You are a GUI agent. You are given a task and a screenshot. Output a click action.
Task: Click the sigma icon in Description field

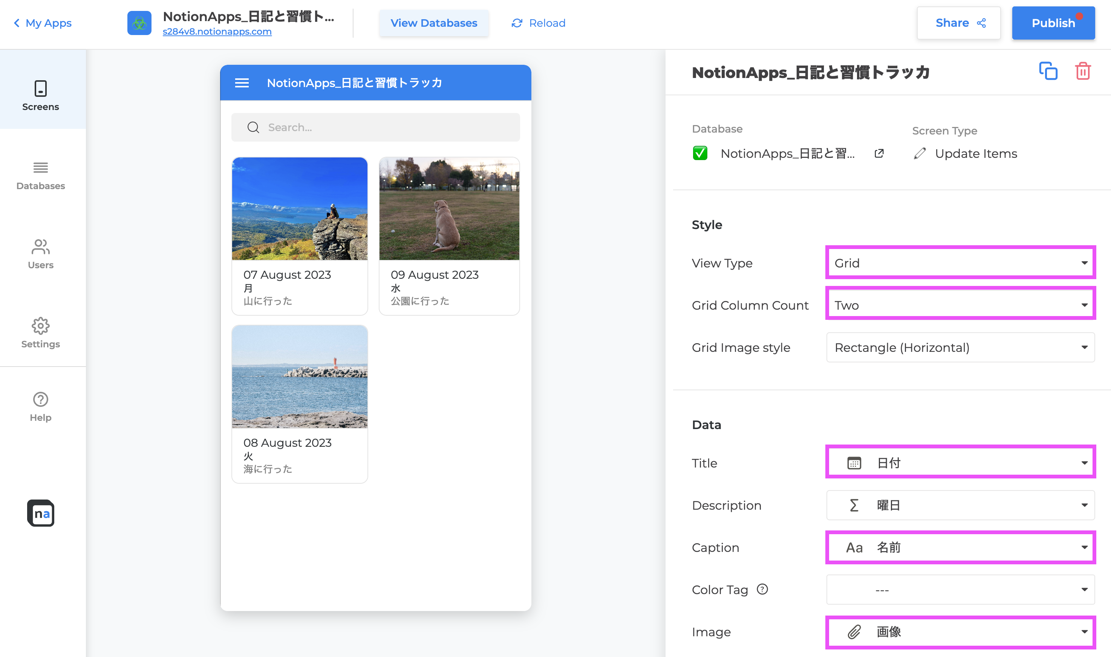click(x=854, y=505)
